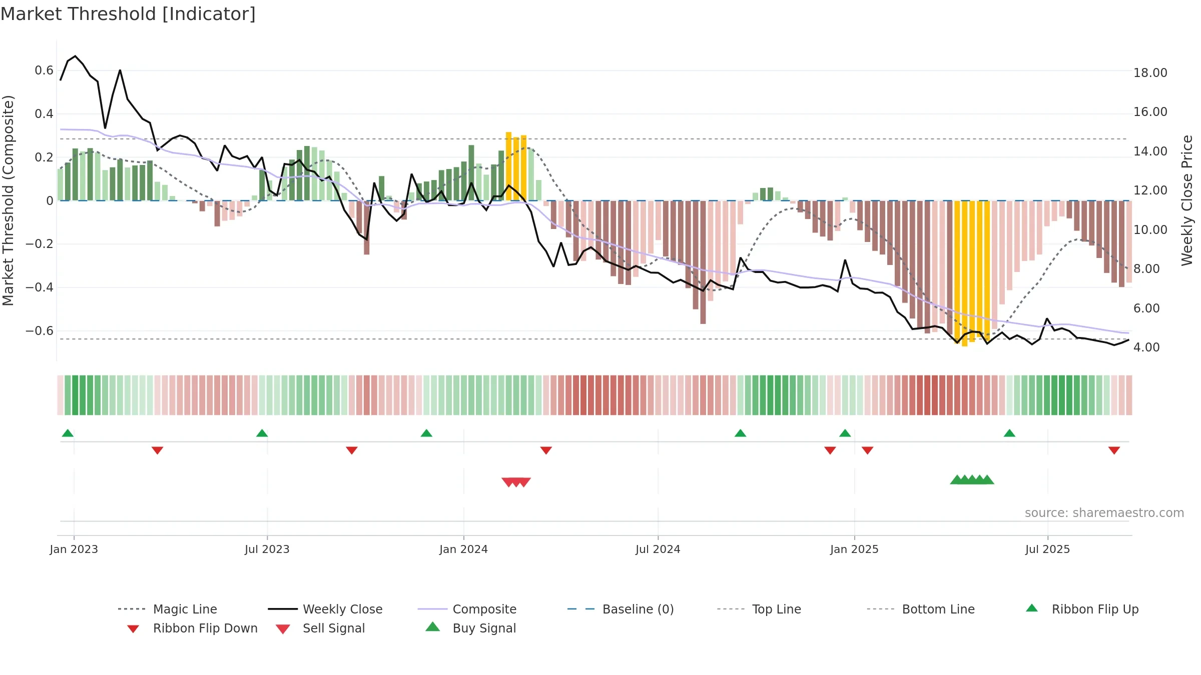This screenshot has height=675, width=1201.
Task: Click the green triangle icon in Buy Signal legend
Action: (x=432, y=626)
